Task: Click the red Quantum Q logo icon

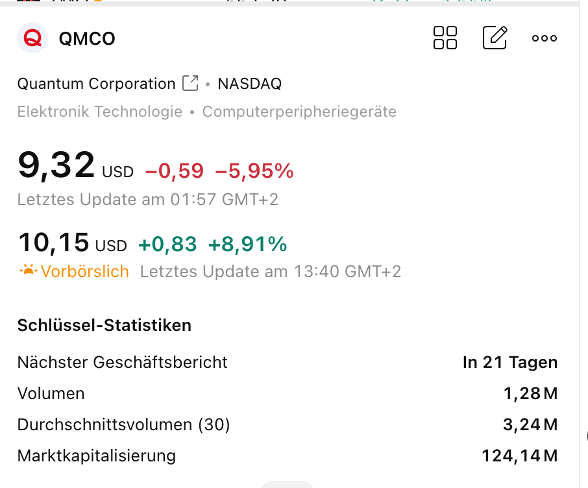Action: (x=32, y=38)
